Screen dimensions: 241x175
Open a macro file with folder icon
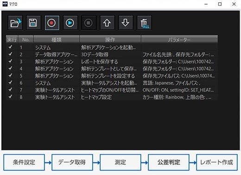tap(15, 23)
